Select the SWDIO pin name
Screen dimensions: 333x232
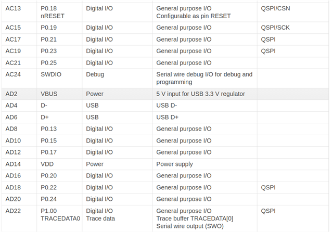tap(51, 74)
